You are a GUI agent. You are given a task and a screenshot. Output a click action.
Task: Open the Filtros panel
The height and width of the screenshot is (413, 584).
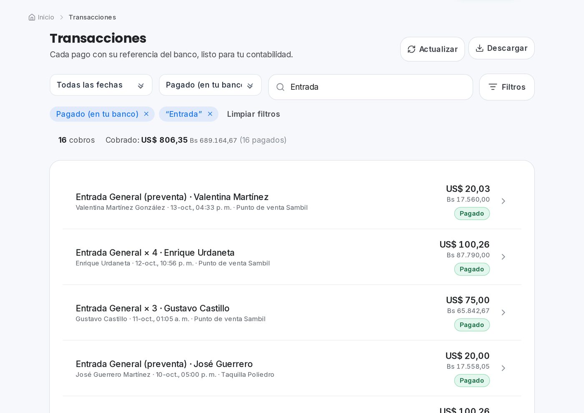(507, 87)
